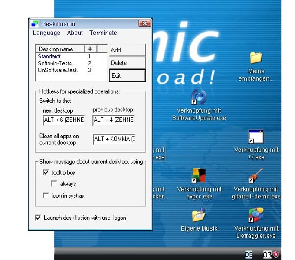Click the Edit desktop button
Image resolution: width=295 pixels, height=260 pixels.
128,75
